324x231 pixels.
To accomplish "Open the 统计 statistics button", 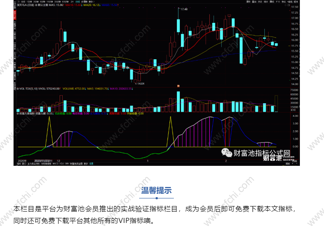I will [x=266, y=2].
